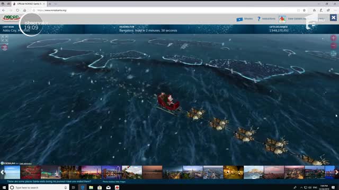
Task: Open the Instructions help link
Action: (x=269, y=19)
